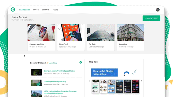This screenshot has width=173, height=97.
Task: Open the Feeds tab
Action: [x=55, y=10]
